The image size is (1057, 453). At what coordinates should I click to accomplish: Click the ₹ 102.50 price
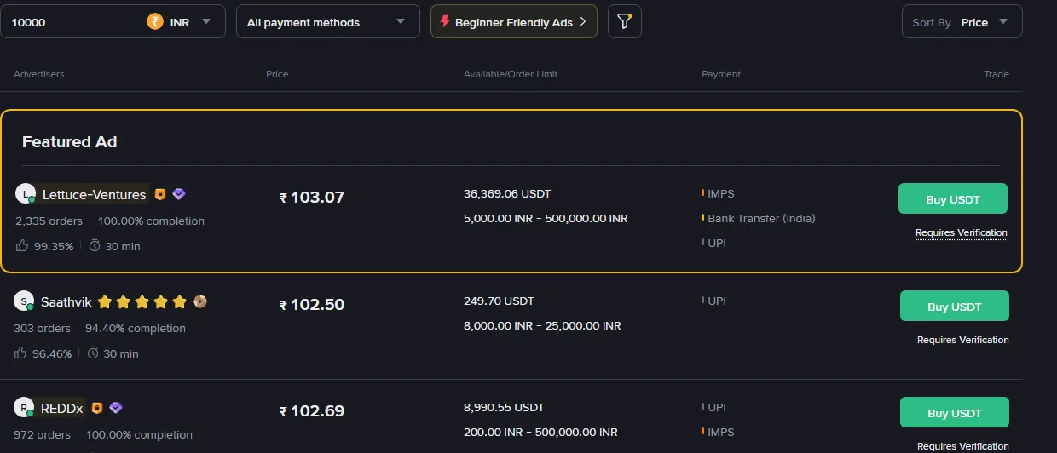point(312,305)
